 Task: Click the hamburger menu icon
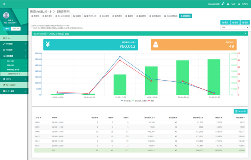[x=4, y=4]
